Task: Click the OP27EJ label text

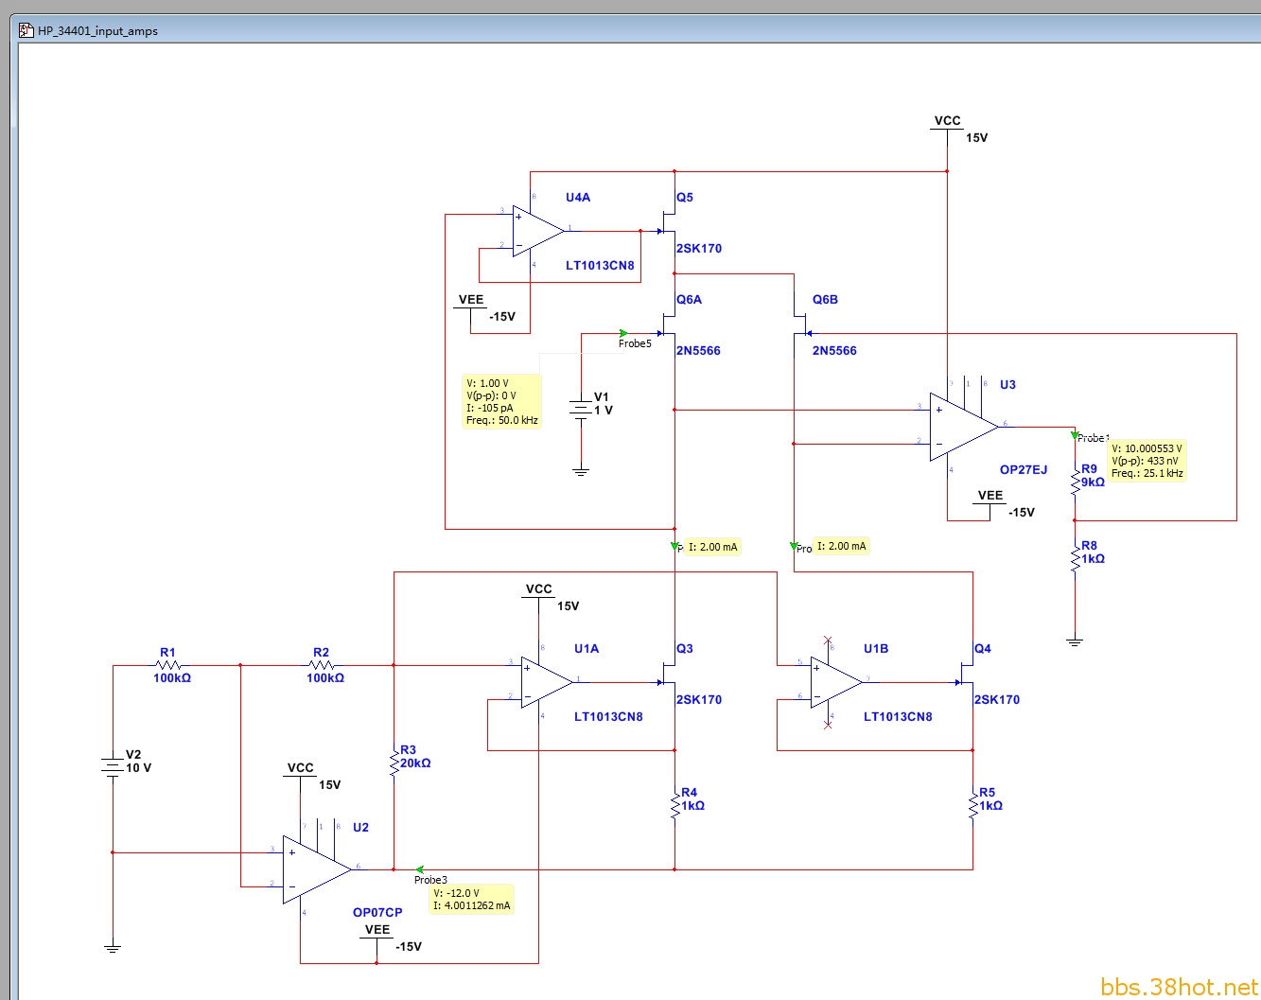Action: [1024, 469]
